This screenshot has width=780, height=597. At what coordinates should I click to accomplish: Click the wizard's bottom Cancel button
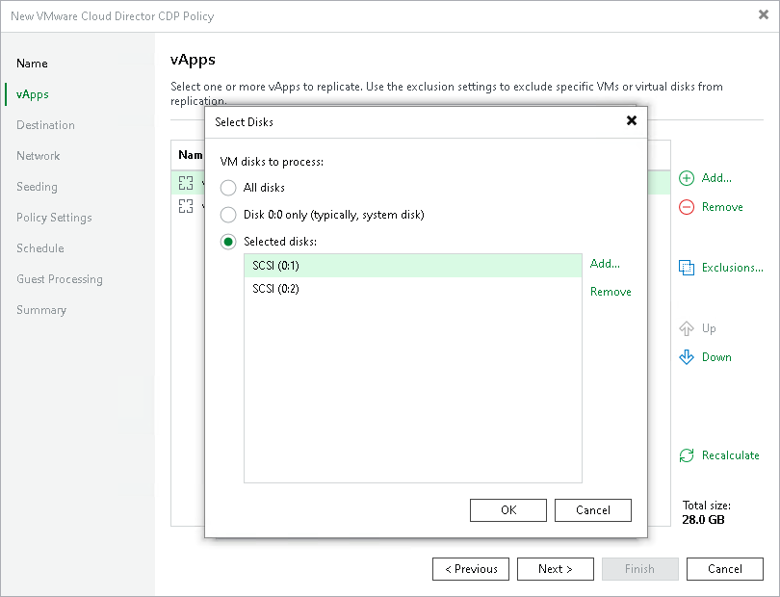coord(725,569)
